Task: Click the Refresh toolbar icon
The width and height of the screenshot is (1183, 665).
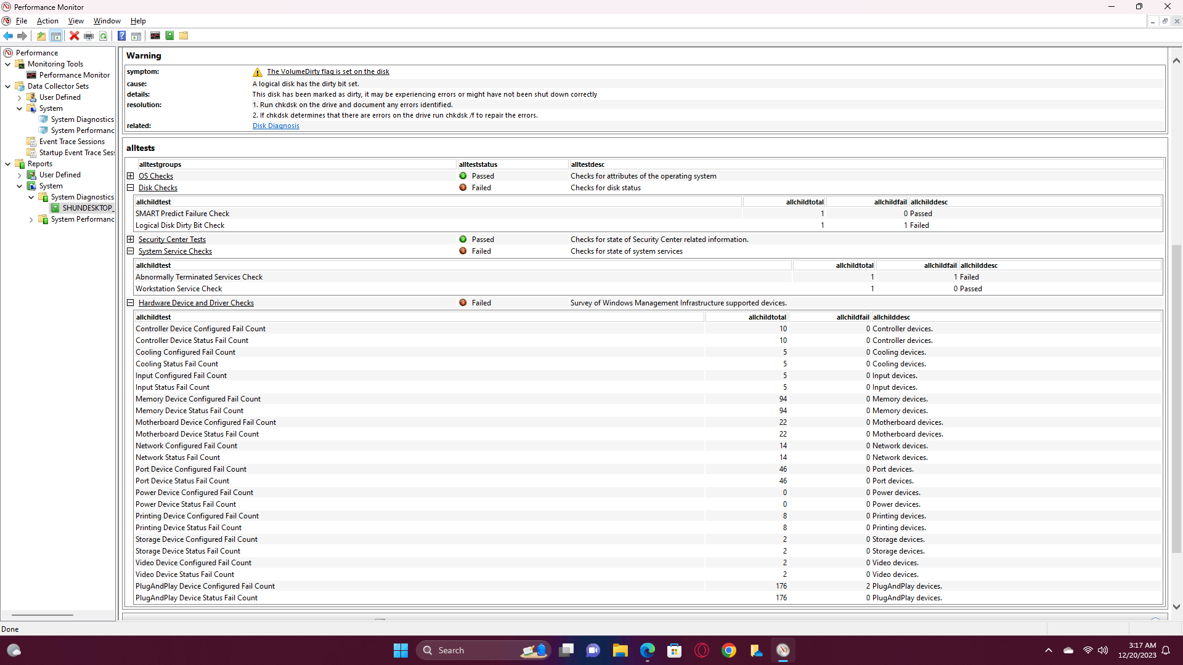Action: (x=104, y=36)
